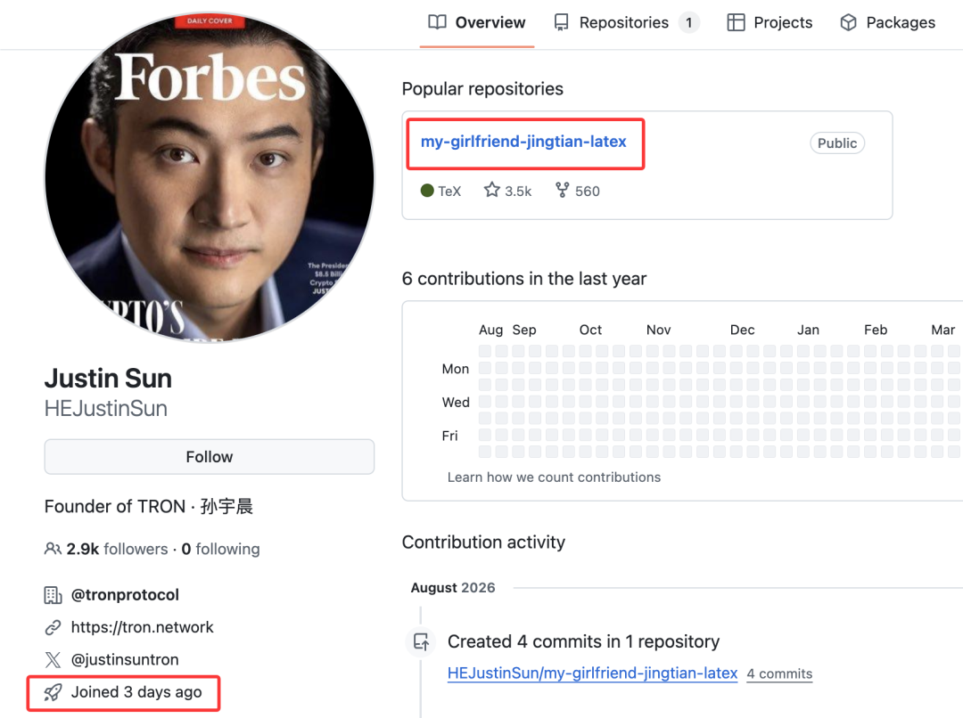Click the people icon beside followers
This screenshot has width=963, height=718.
pos(53,549)
